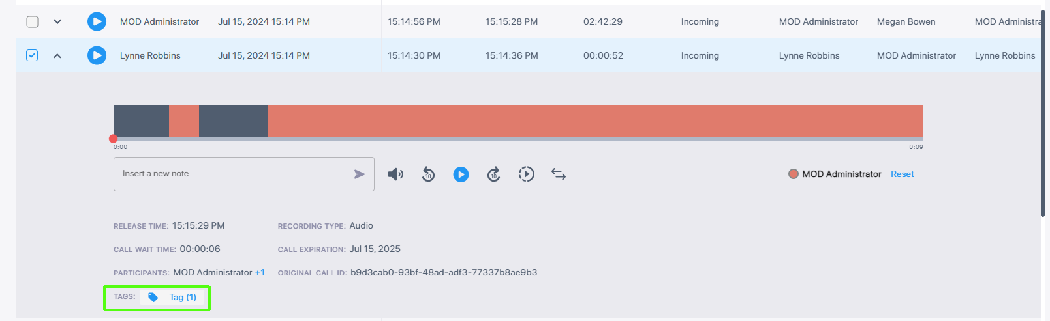Image resolution: width=1050 pixels, height=321 pixels.
Task: Collapse the Lynne Robbins call details
Action: point(57,55)
